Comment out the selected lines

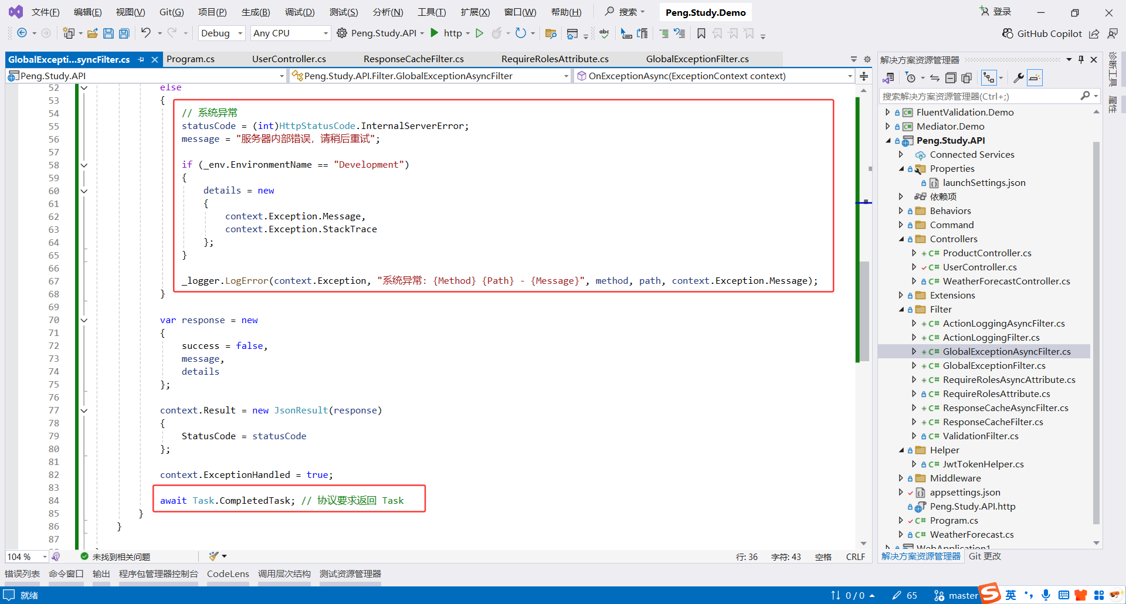tap(664, 33)
